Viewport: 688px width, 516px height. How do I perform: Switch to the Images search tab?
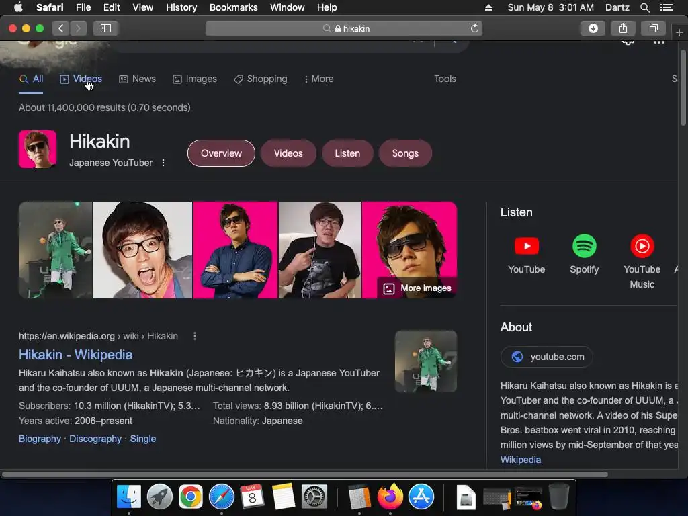point(195,79)
